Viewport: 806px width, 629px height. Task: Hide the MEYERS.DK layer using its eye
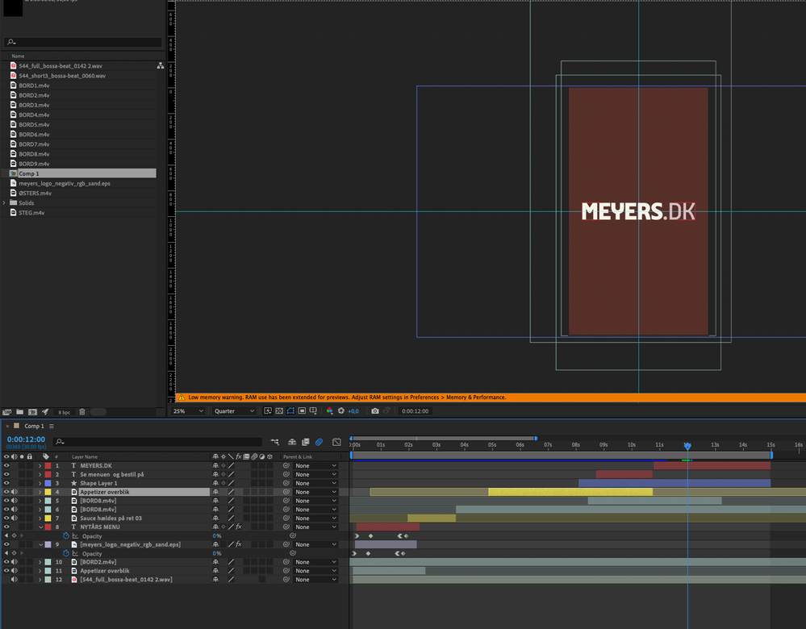coord(6,465)
